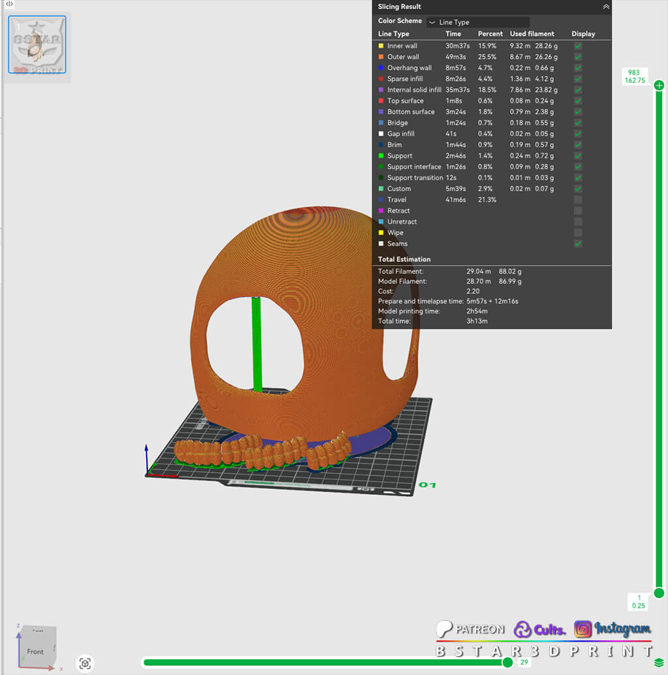This screenshot has height=675, width=668.
Task: Enable Travel line display checkbox
Action: point(578,200)
